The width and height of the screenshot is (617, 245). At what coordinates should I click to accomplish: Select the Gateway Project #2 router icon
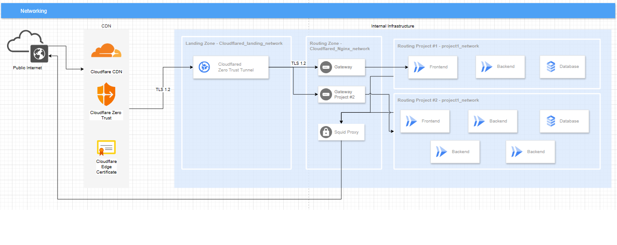(326, 95)
